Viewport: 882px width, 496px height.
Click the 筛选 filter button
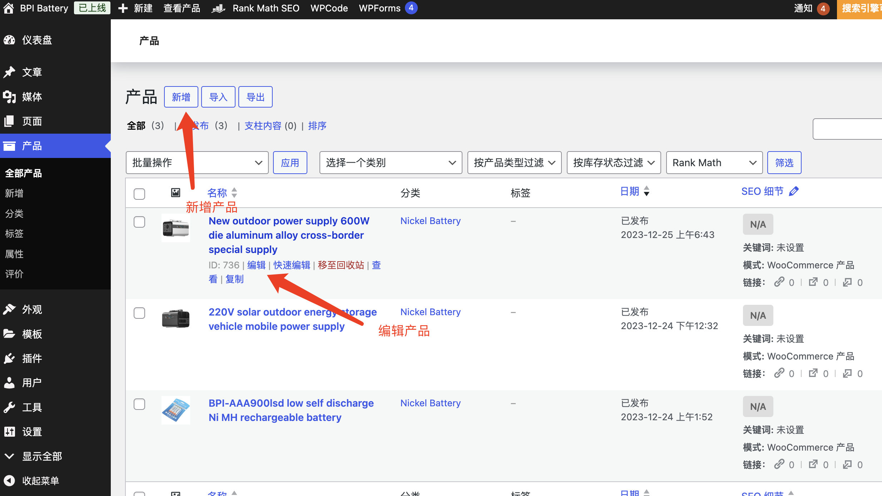784,163
